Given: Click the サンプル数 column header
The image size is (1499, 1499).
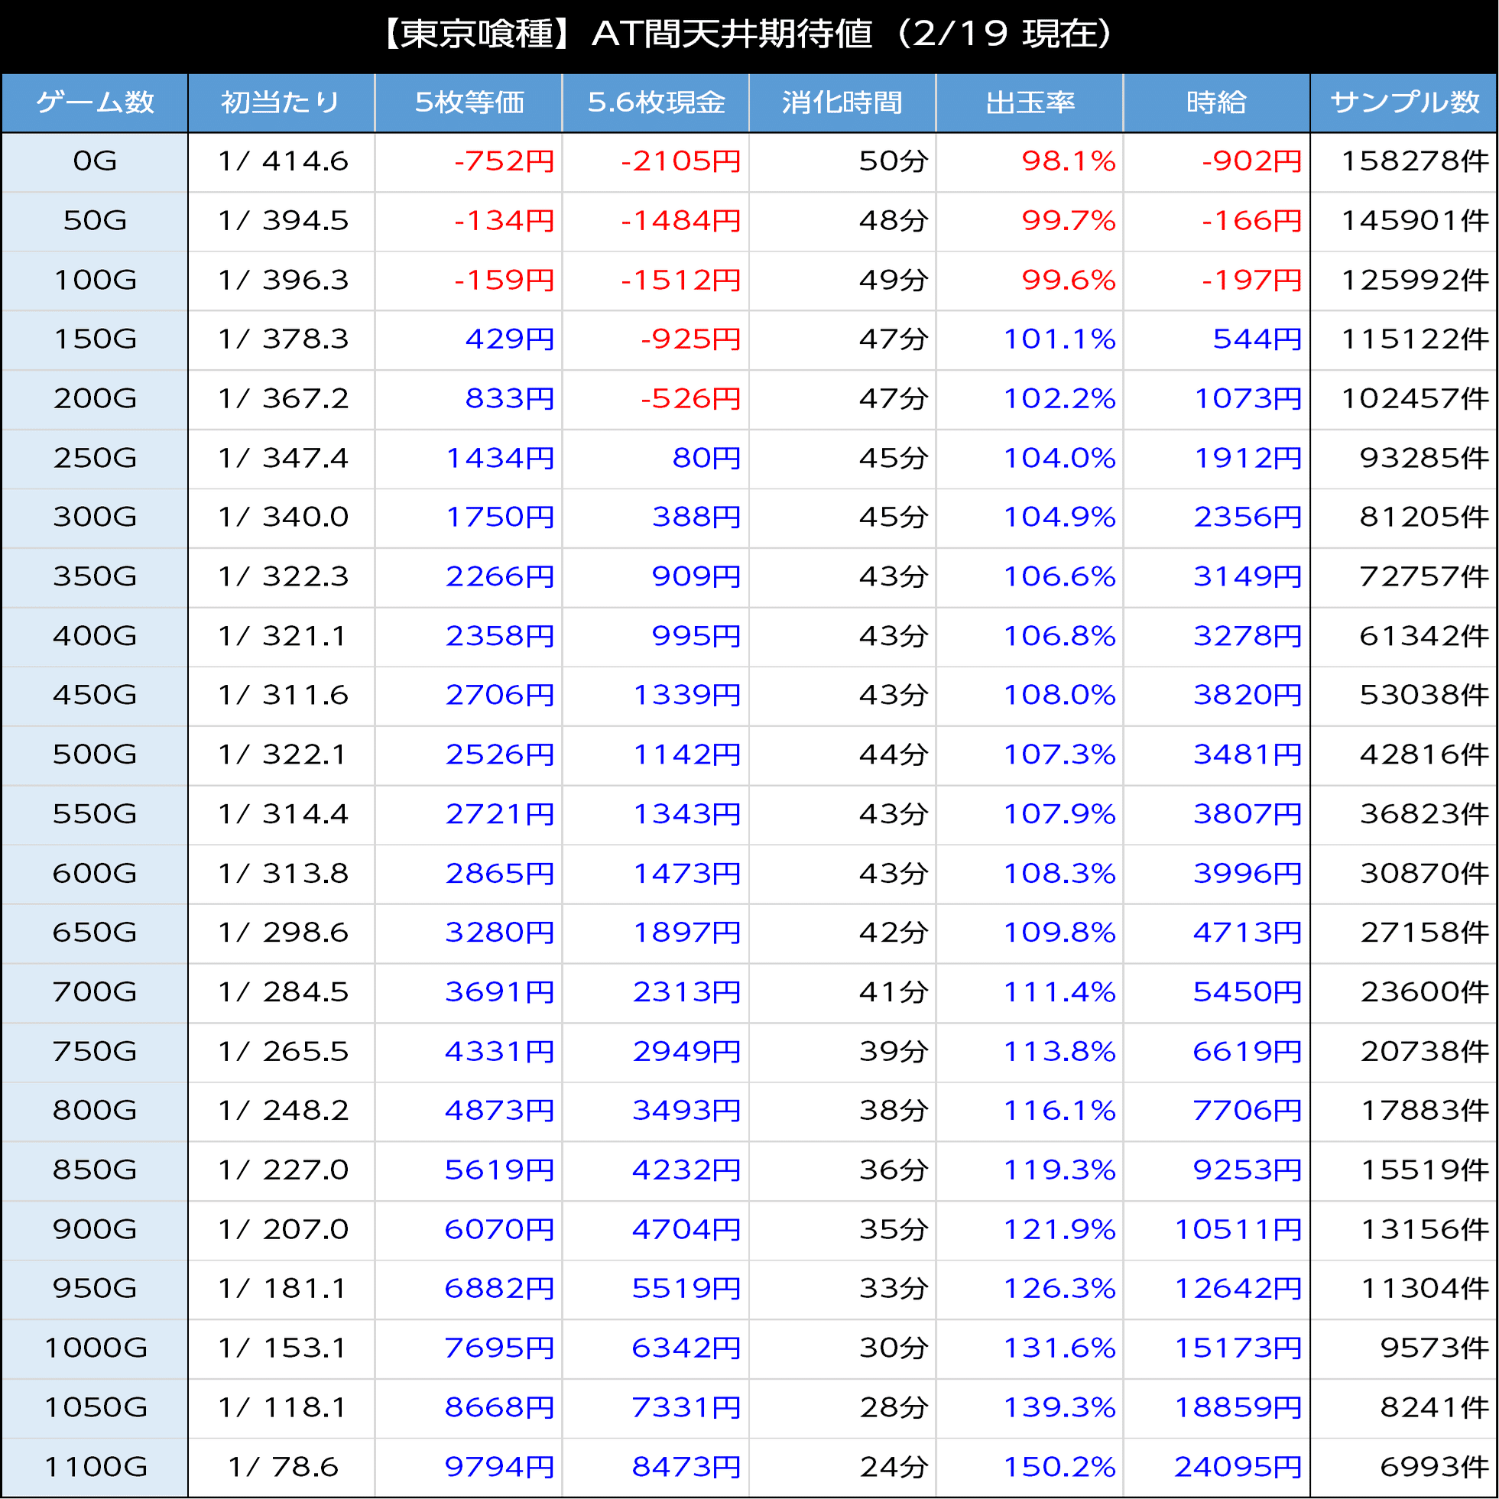Looking at the screenshot, I should pos(1404,102).
